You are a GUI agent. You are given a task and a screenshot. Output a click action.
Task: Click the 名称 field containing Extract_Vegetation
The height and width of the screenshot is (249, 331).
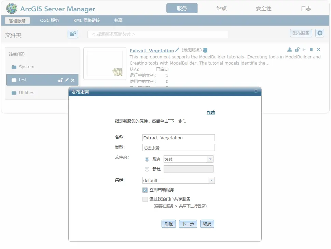(179, 138)
